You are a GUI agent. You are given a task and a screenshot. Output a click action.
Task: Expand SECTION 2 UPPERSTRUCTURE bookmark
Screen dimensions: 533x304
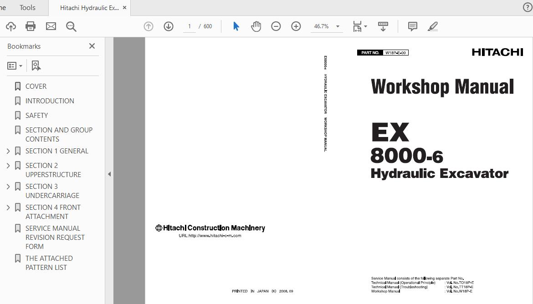coord(8,166)
